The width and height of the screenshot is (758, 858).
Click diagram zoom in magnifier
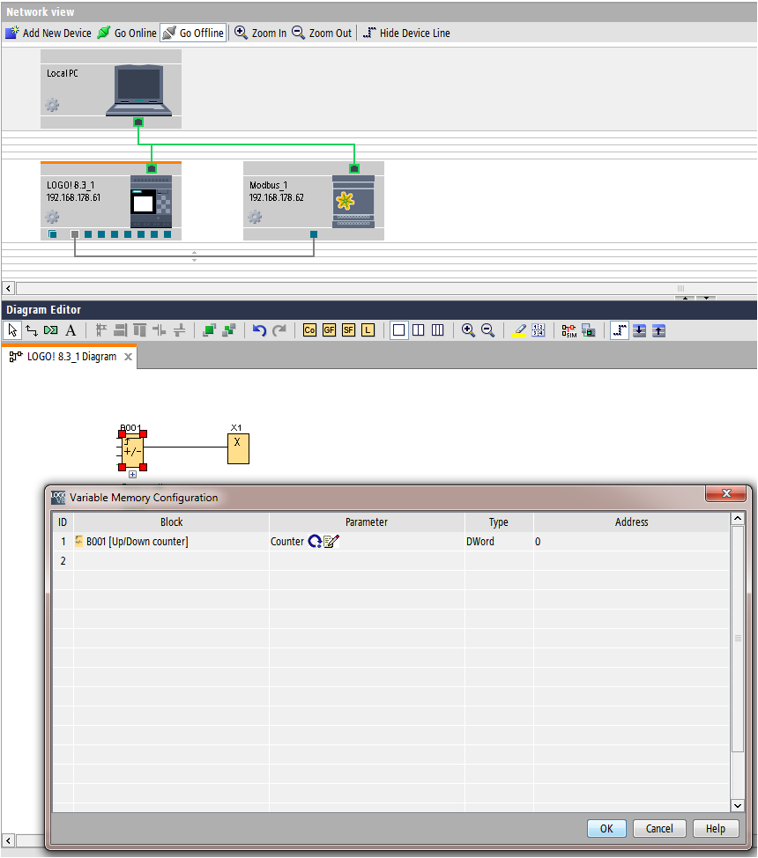(468, 330)
